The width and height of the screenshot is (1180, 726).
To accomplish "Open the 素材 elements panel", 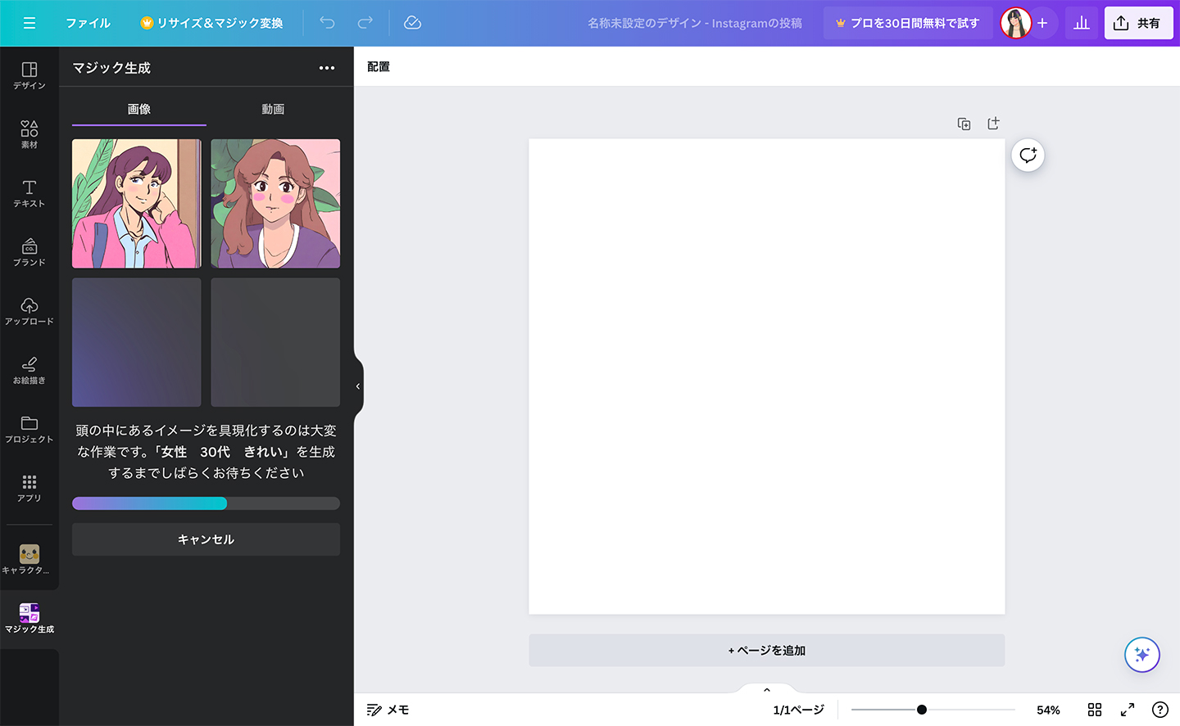I will (29, 134).
